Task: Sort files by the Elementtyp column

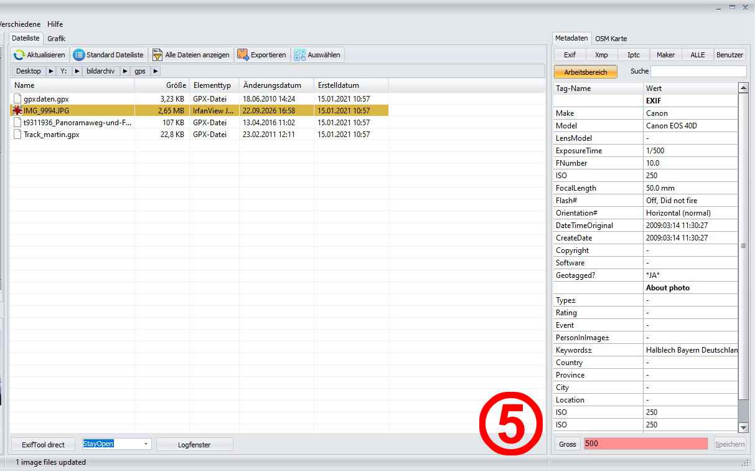Action: pyautogui.click(x=214, y=85)
